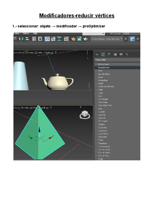Open the Utilities wrench icon

(127, 55)
